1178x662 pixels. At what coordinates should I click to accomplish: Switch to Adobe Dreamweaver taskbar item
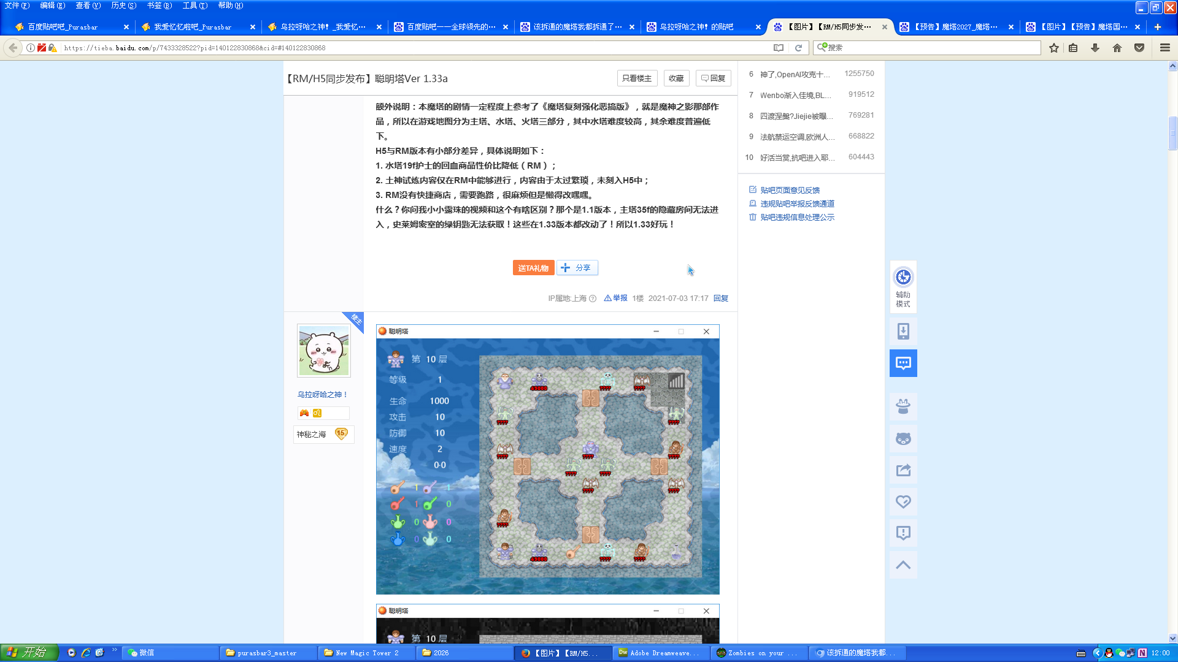(x=661, y=653)
